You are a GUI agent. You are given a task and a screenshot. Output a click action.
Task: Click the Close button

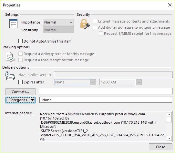[160, 147]
